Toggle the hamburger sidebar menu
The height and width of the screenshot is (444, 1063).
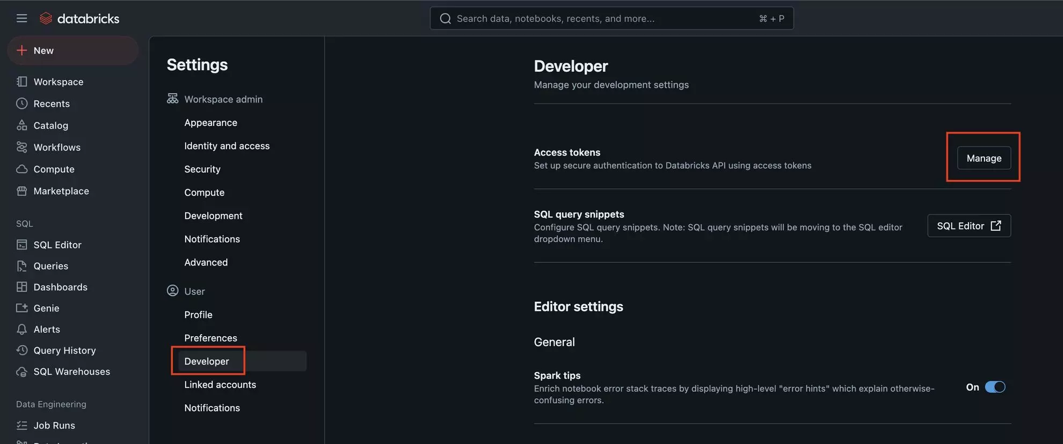[x=21, y=18]
